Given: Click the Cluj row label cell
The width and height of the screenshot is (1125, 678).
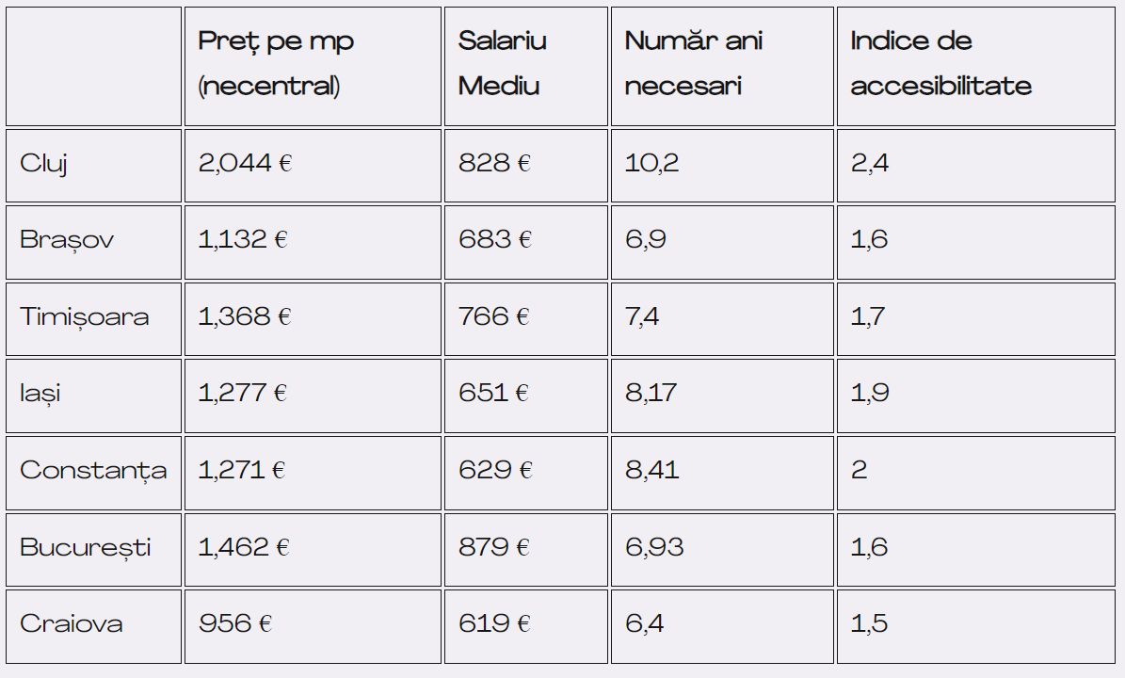Looking at the screenshot, I should 93,166.
